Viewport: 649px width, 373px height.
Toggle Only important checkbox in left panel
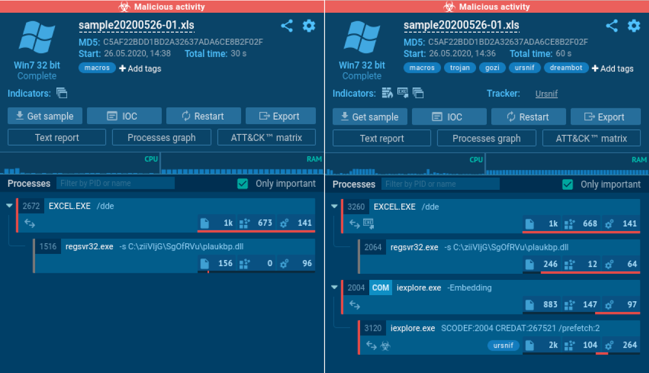click(243, 184)
